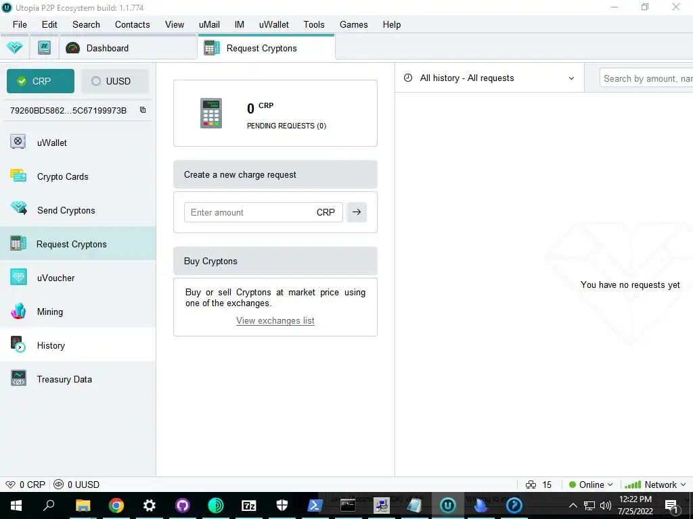Open the notification center icon

(x=672, y=505)
